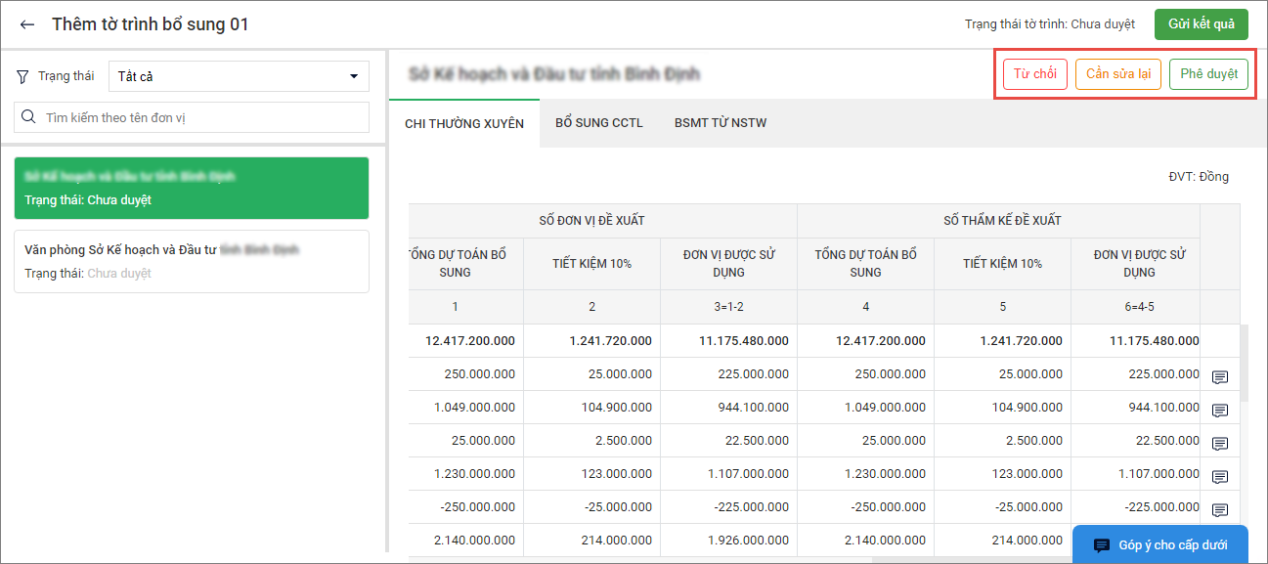The height and width of the screenshot is (564, 1268).
Task: Click the back arrow icon
Action: pyautogui.click(x=26, y=24)
